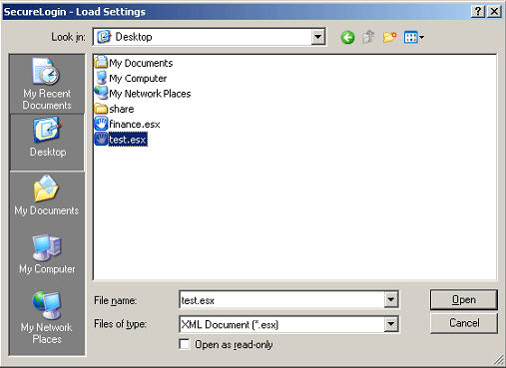The width and height of the screenshot is (506, 368).
Task: Click the resize grip in dialog corner
Action: point(498,360)
